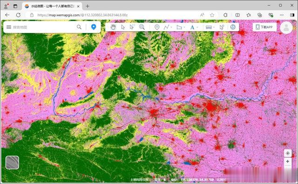Click the basemap thumbnail switcher

tap(13, 162)
